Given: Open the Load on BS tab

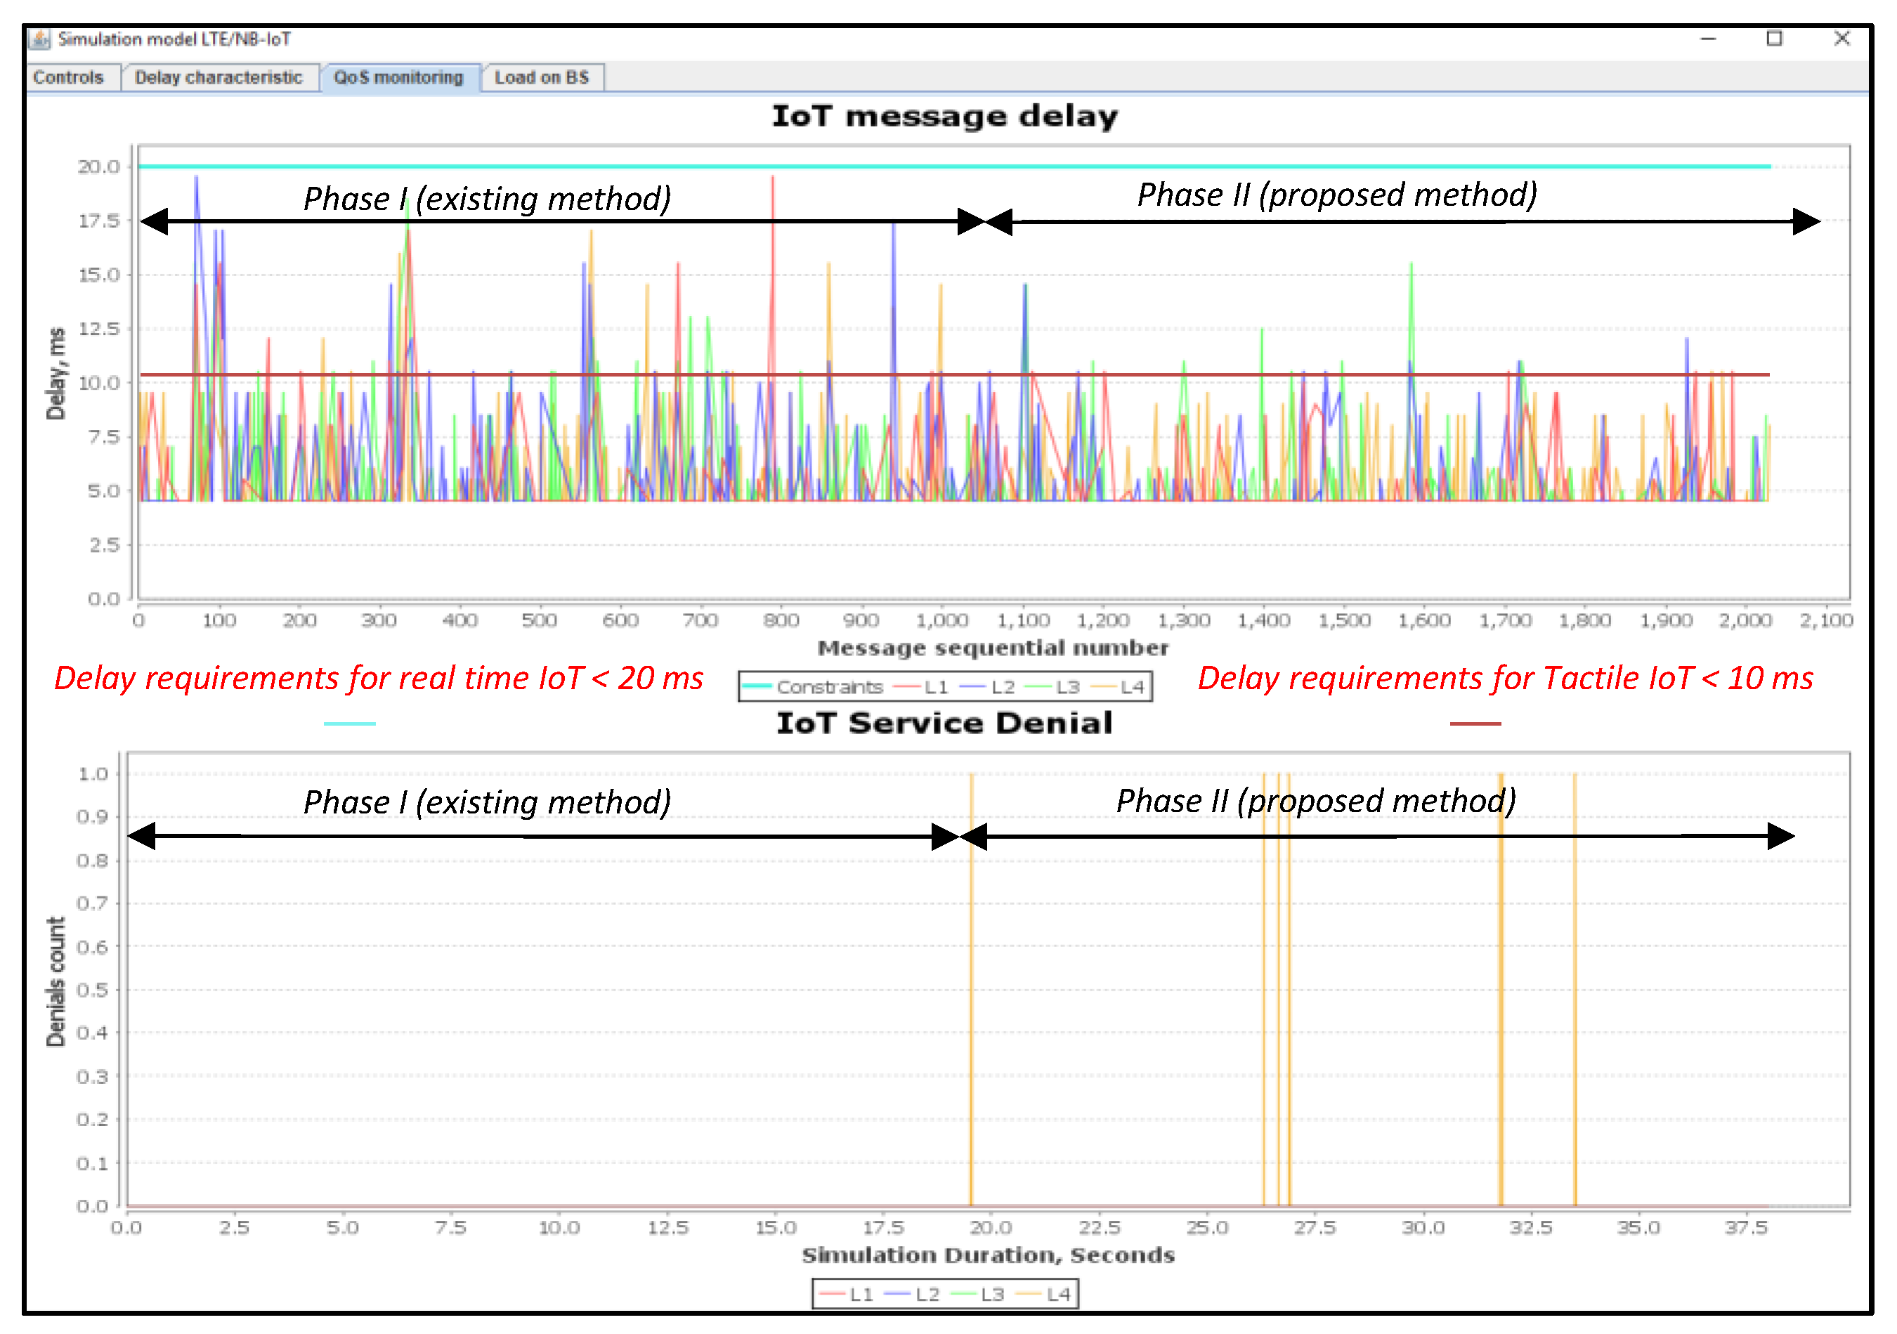Looking at the screenshot, I should (542, 78).
